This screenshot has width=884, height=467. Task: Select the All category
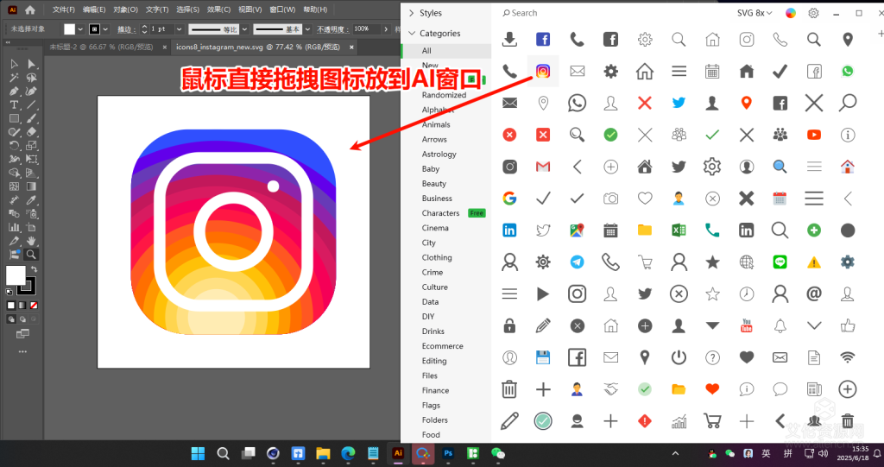446,50
